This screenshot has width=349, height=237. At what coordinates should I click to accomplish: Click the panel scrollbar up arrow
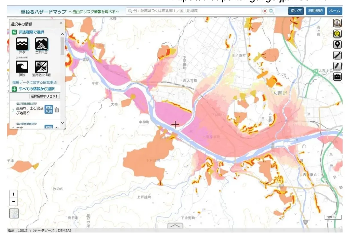(62, 34)
